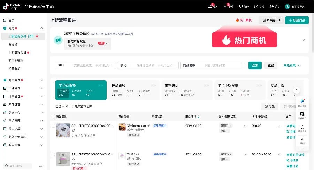Image resolution: width=314 pixels, height=170 pixels.
Task: Expand the 高级搜索 advanced search dropdown
Action: pyautogui.click(x=292, y=65)
